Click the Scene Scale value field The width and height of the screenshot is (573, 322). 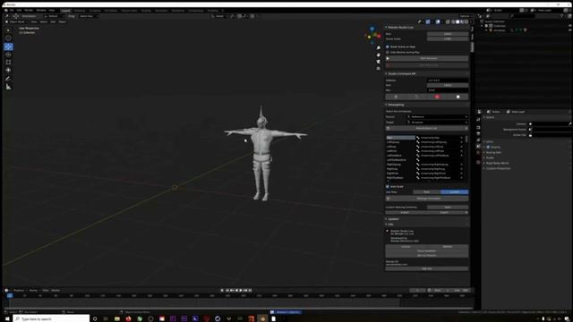tap(448, 38)
